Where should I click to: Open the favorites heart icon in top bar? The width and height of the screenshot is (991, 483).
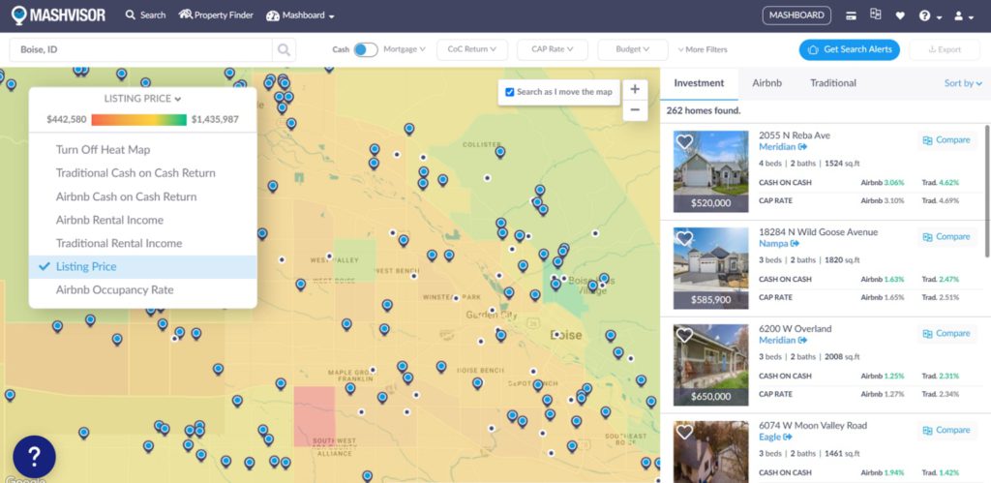pos(900,15)
